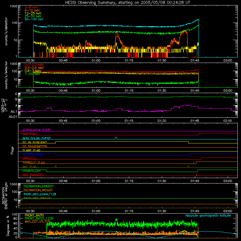Click the 01:30 tick label under the GOES plot
Image resolution: width=241 pixels, height=241 pixels.
[162, 121]
